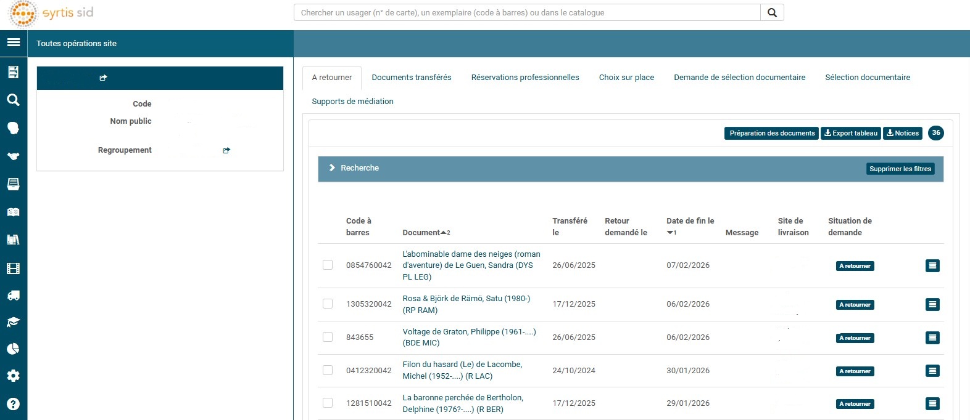The width and height of the screenshot is (970, 420).
Task: Click Préparation des documents button
Action: [x=772, y=133]
